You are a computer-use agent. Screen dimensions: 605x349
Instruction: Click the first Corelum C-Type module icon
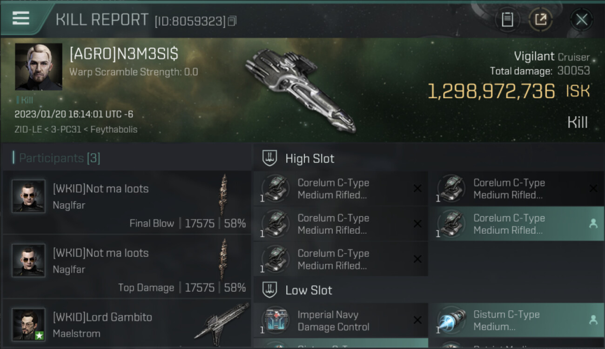coord(276,188)
